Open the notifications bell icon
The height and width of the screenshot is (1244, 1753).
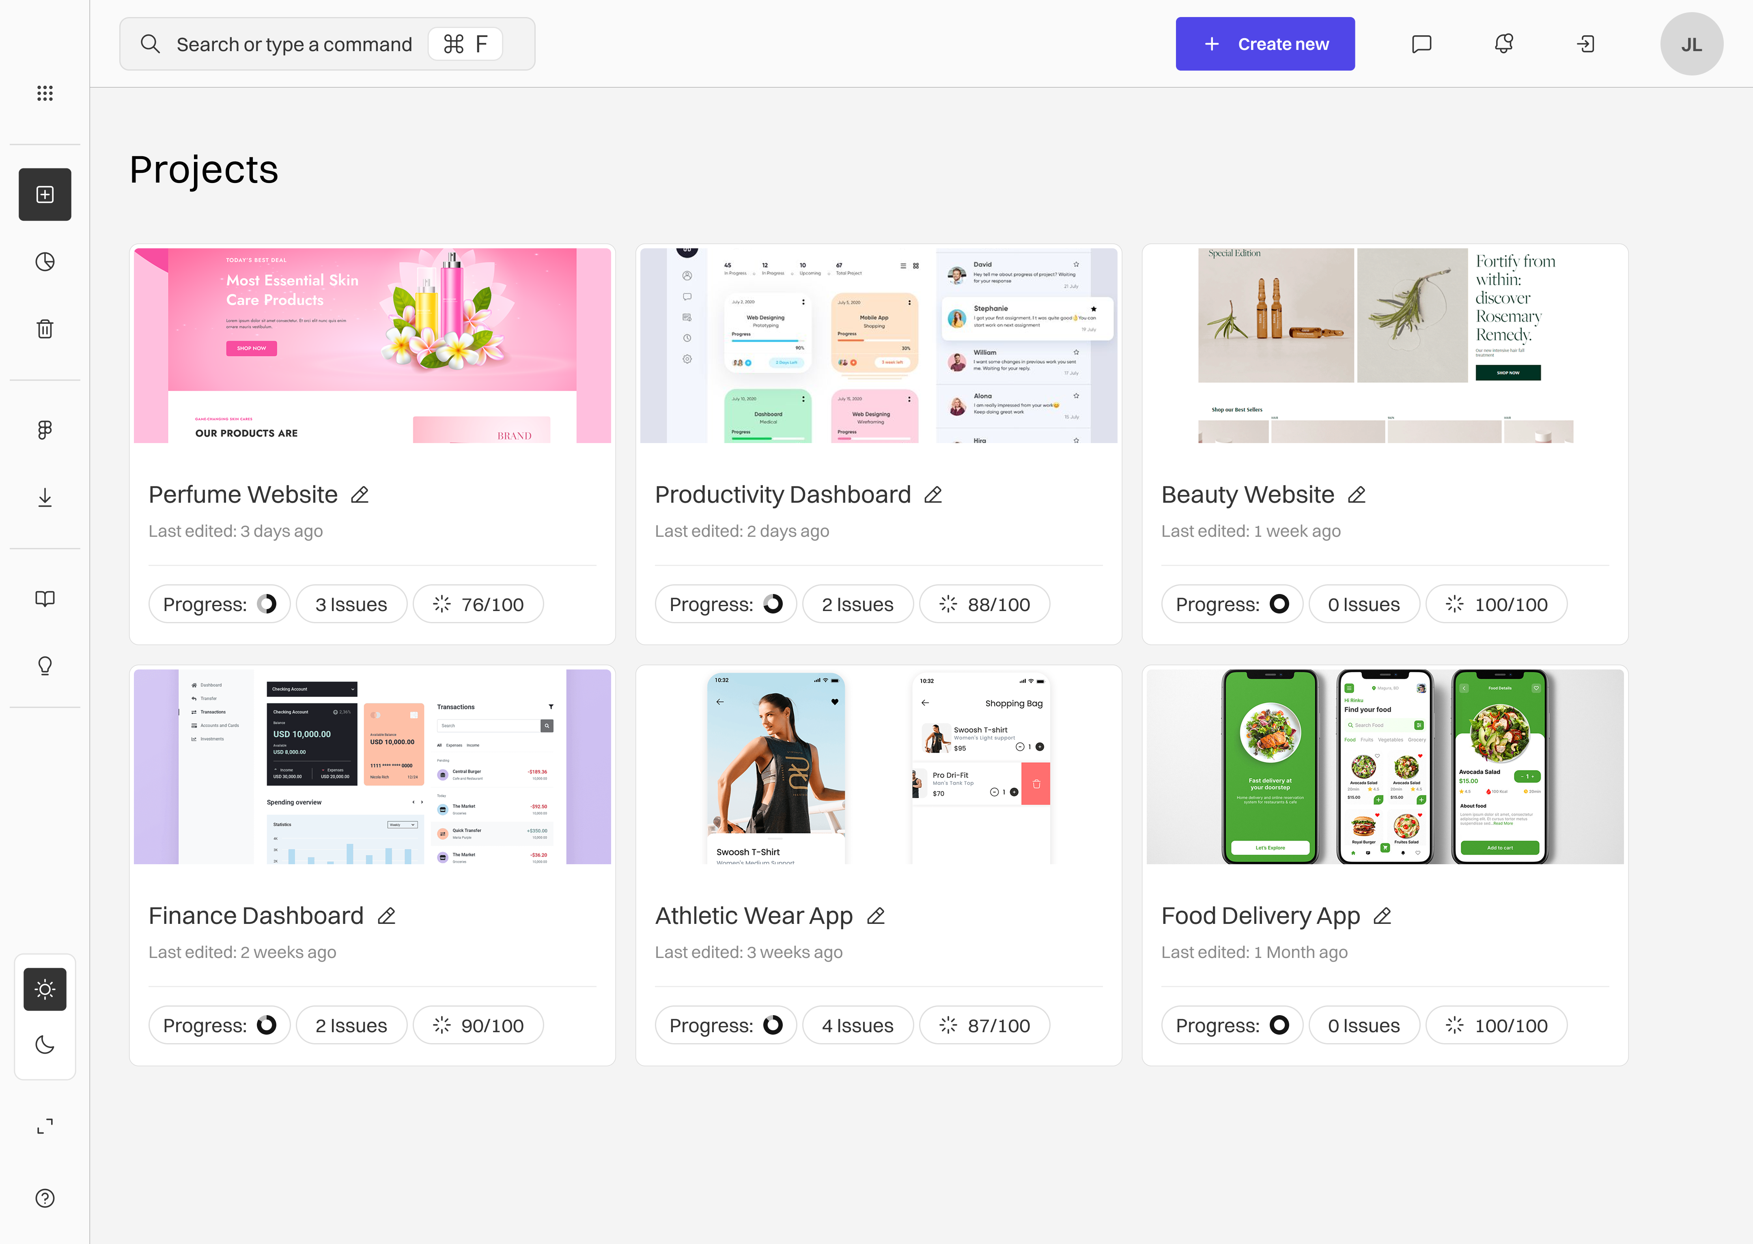pos(1503,44)
